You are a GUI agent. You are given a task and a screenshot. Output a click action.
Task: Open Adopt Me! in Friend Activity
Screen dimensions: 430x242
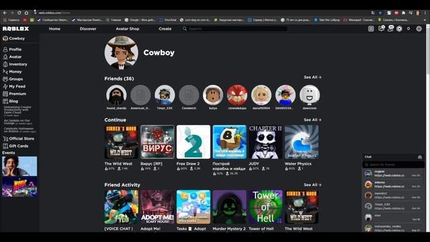pyautogui.click(x=157, y=207)
